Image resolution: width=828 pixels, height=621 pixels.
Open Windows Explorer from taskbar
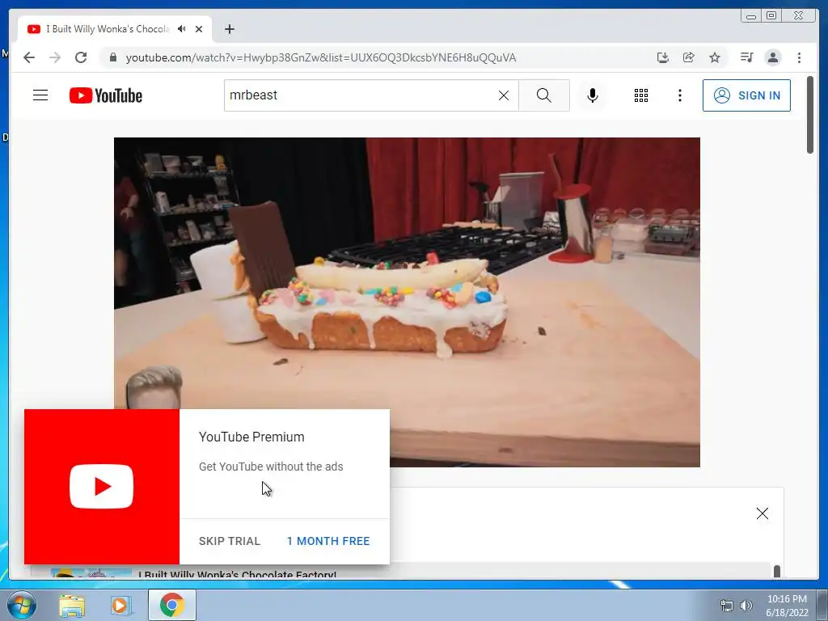click(72, 606)
